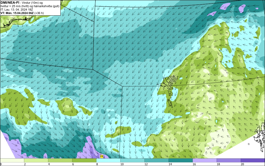265x166 pixels.
Task: Select the 4-6 m/s green swatch
Action: 60,160
